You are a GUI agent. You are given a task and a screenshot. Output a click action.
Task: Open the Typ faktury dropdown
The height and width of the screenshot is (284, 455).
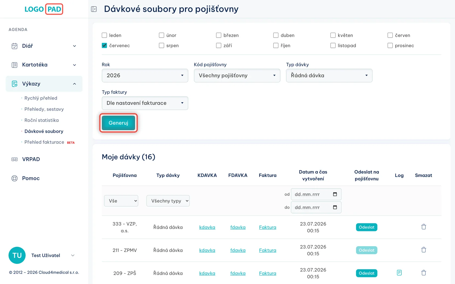(145, 103)
